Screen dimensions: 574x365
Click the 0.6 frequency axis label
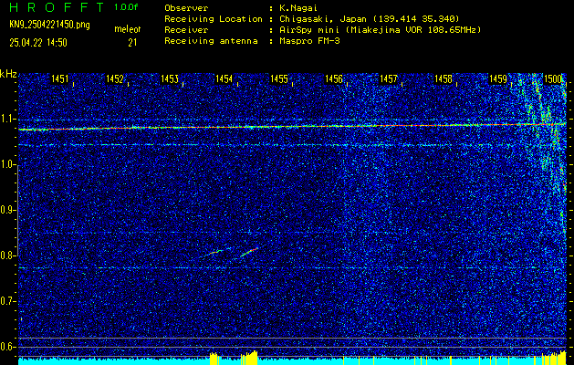click(x=6, y=347)
